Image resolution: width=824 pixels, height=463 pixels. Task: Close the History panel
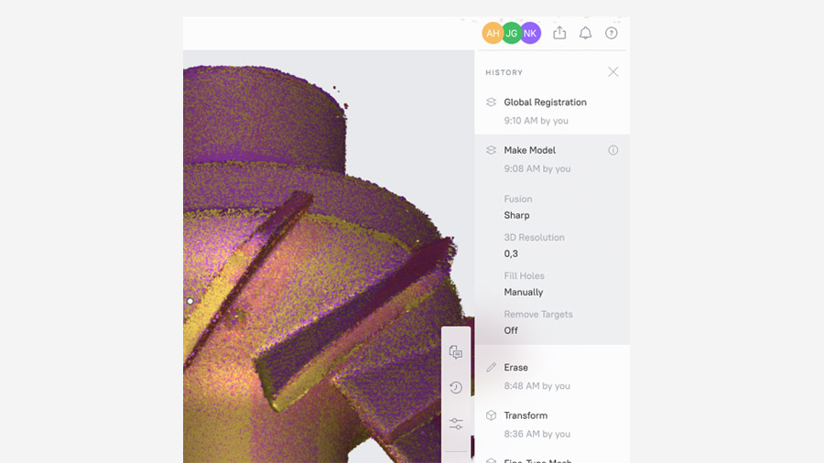(613, 72)
